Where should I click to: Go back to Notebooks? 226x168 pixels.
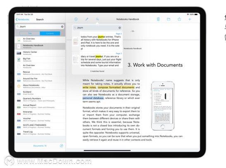coord(22,19)
